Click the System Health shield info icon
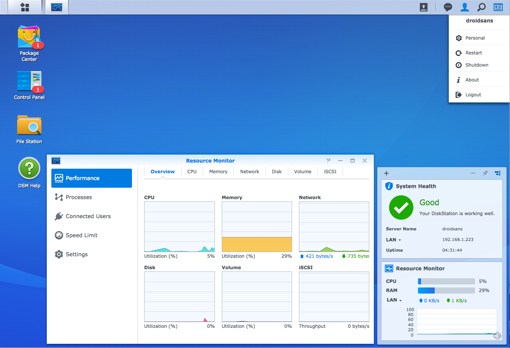The width and height of the screenshot is (510, 348). 389,186
